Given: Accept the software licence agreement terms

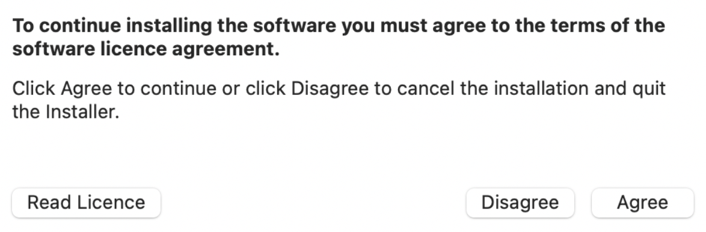Looking at the screenshot, I should 642,203.
